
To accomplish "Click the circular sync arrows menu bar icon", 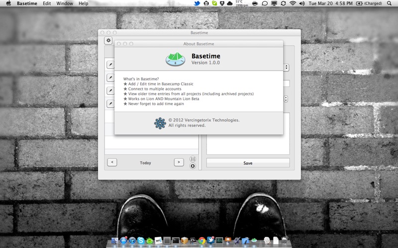I will 283,3.
